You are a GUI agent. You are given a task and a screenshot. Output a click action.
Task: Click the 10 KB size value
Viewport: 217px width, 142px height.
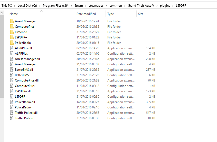pos(151,118)
